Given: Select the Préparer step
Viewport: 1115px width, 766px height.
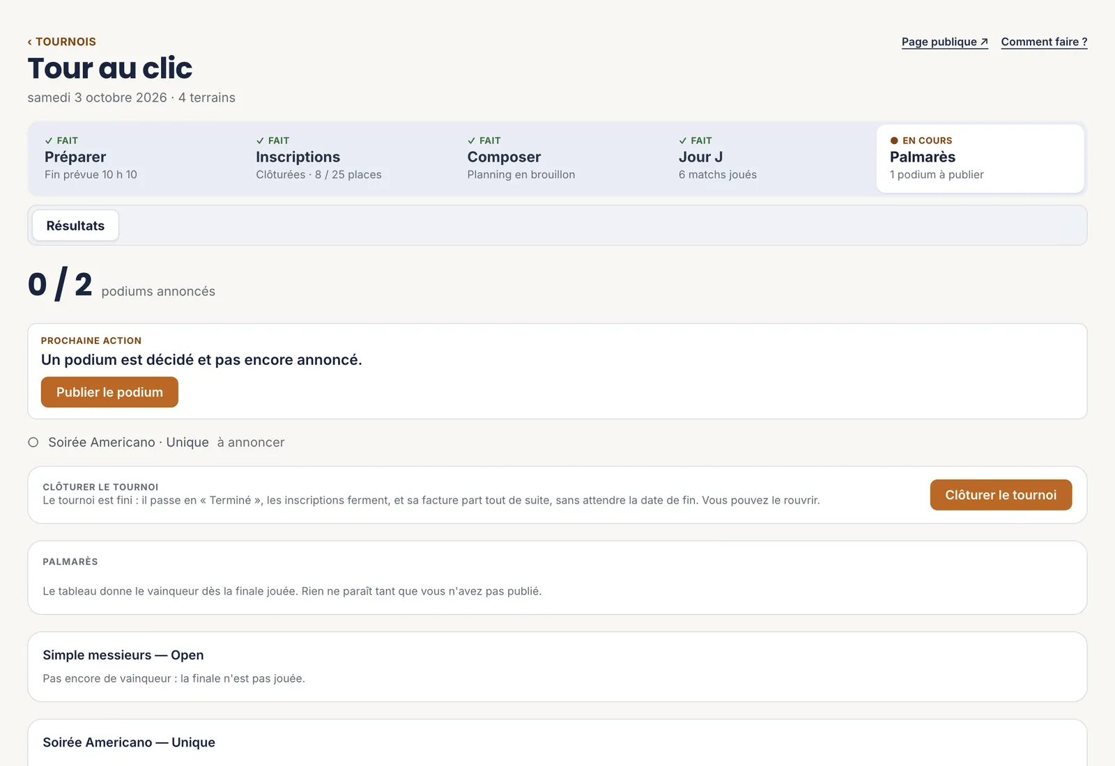Looking at the screenshot, I should 134,158.
